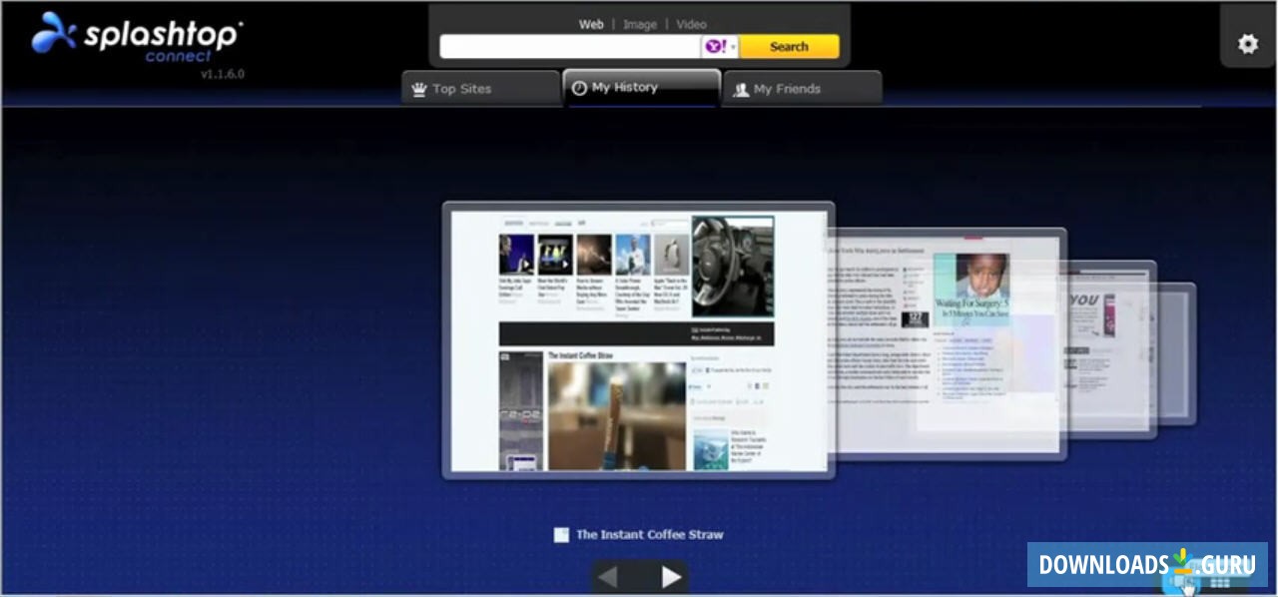Select the Image search type
The width and height of the screenshot is (1278, 597).
[640, 24]
